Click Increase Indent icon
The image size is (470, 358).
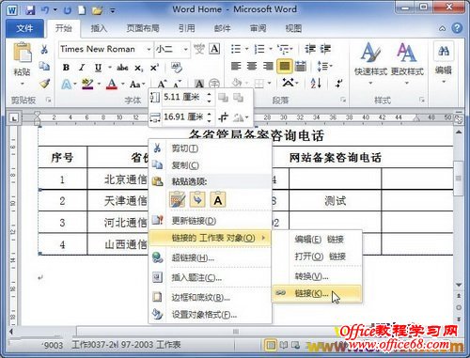click(325, 49)
